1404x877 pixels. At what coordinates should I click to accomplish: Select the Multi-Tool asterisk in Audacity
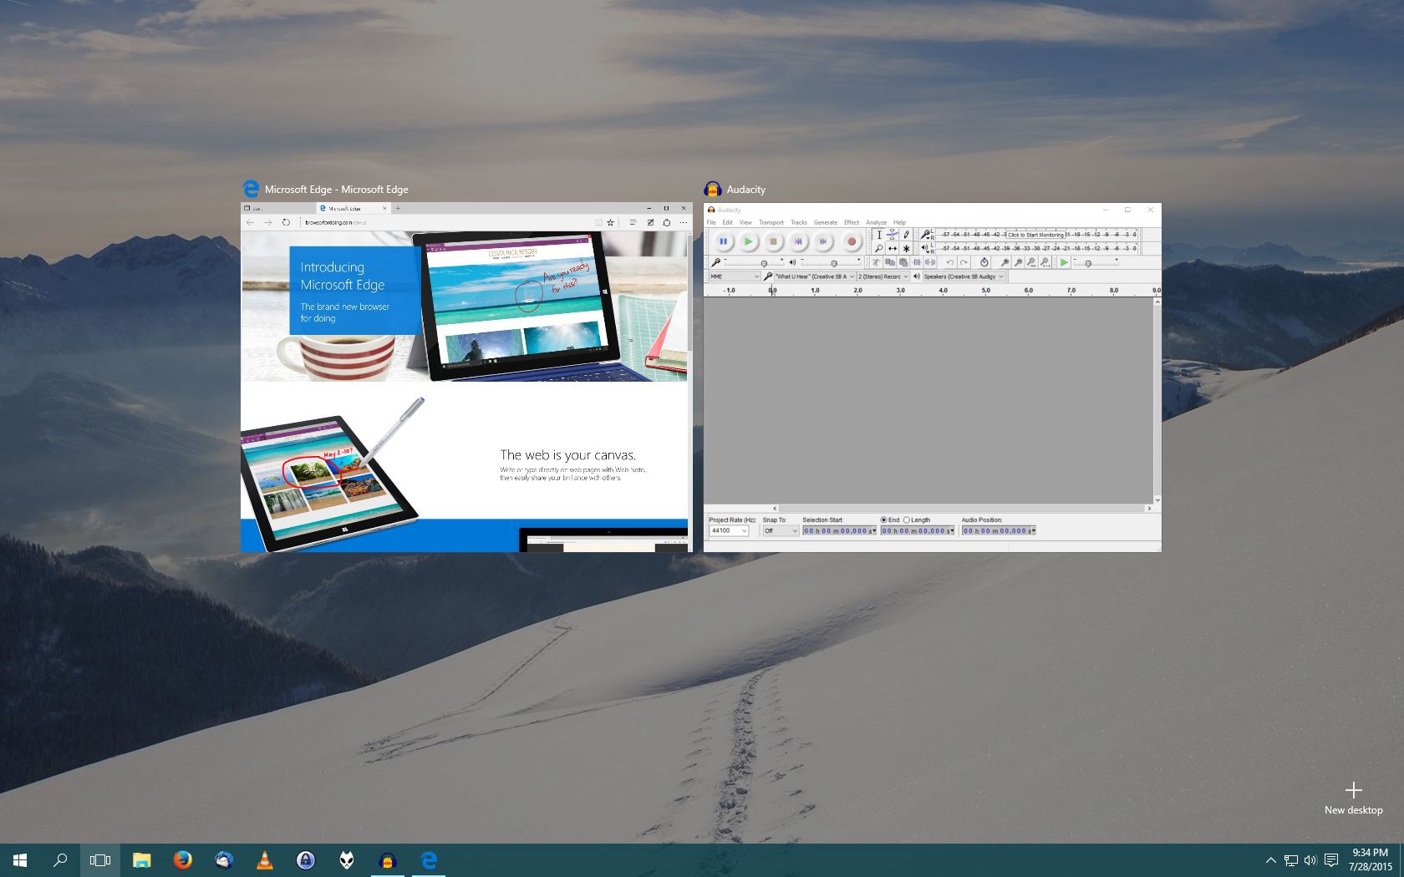[x=906, y=248]
